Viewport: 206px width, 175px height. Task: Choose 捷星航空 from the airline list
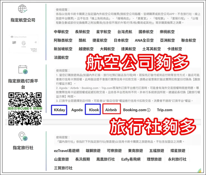coord(100,40)
